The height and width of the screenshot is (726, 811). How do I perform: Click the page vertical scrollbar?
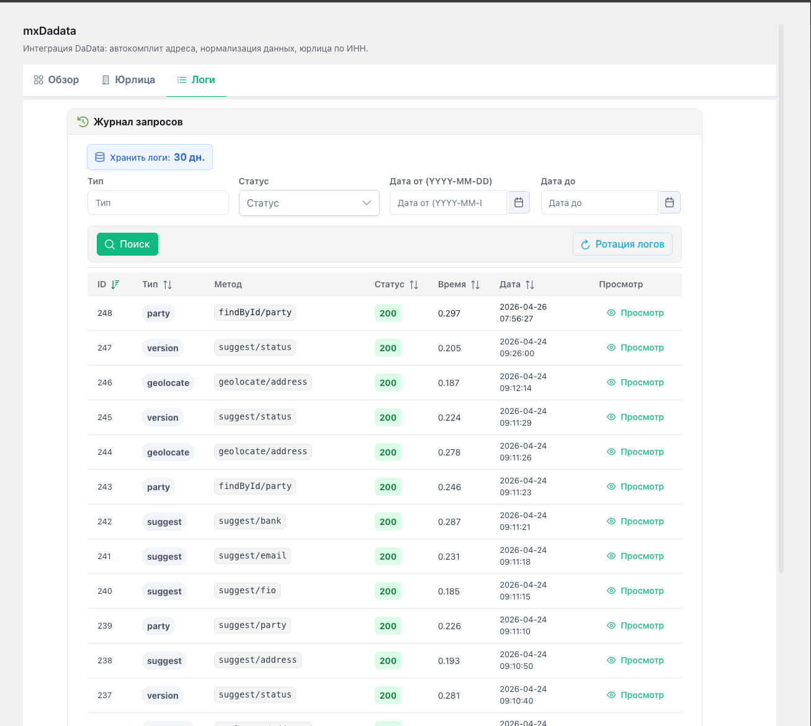[x=781, y=298]
